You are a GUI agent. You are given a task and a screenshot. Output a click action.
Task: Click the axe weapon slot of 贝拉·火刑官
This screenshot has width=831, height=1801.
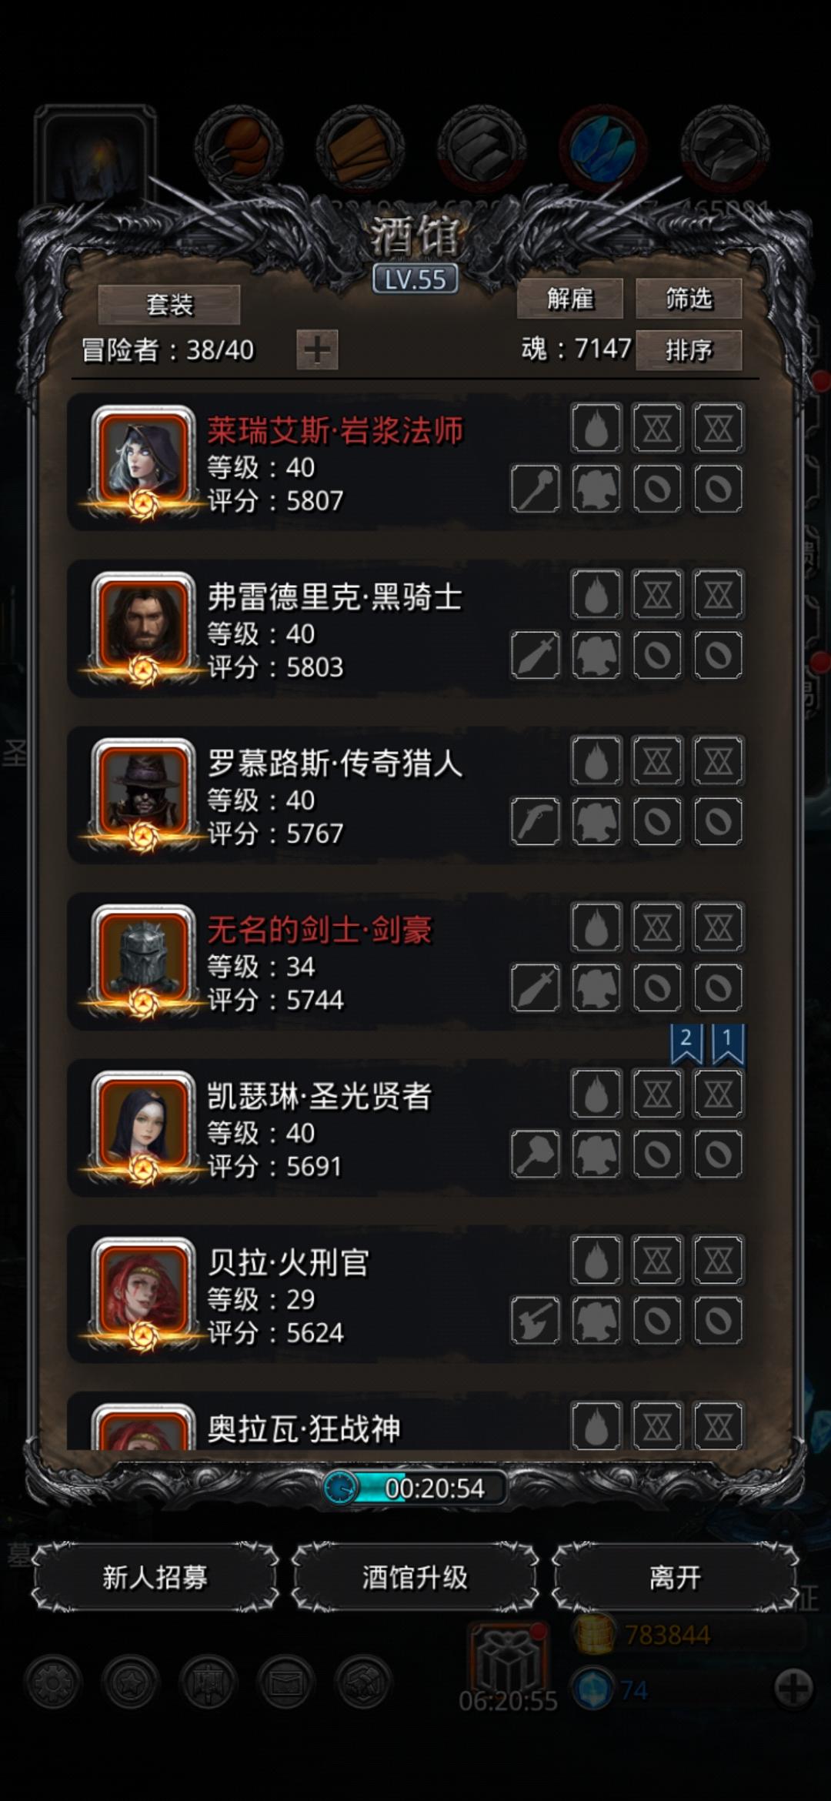click(536, 1320)
